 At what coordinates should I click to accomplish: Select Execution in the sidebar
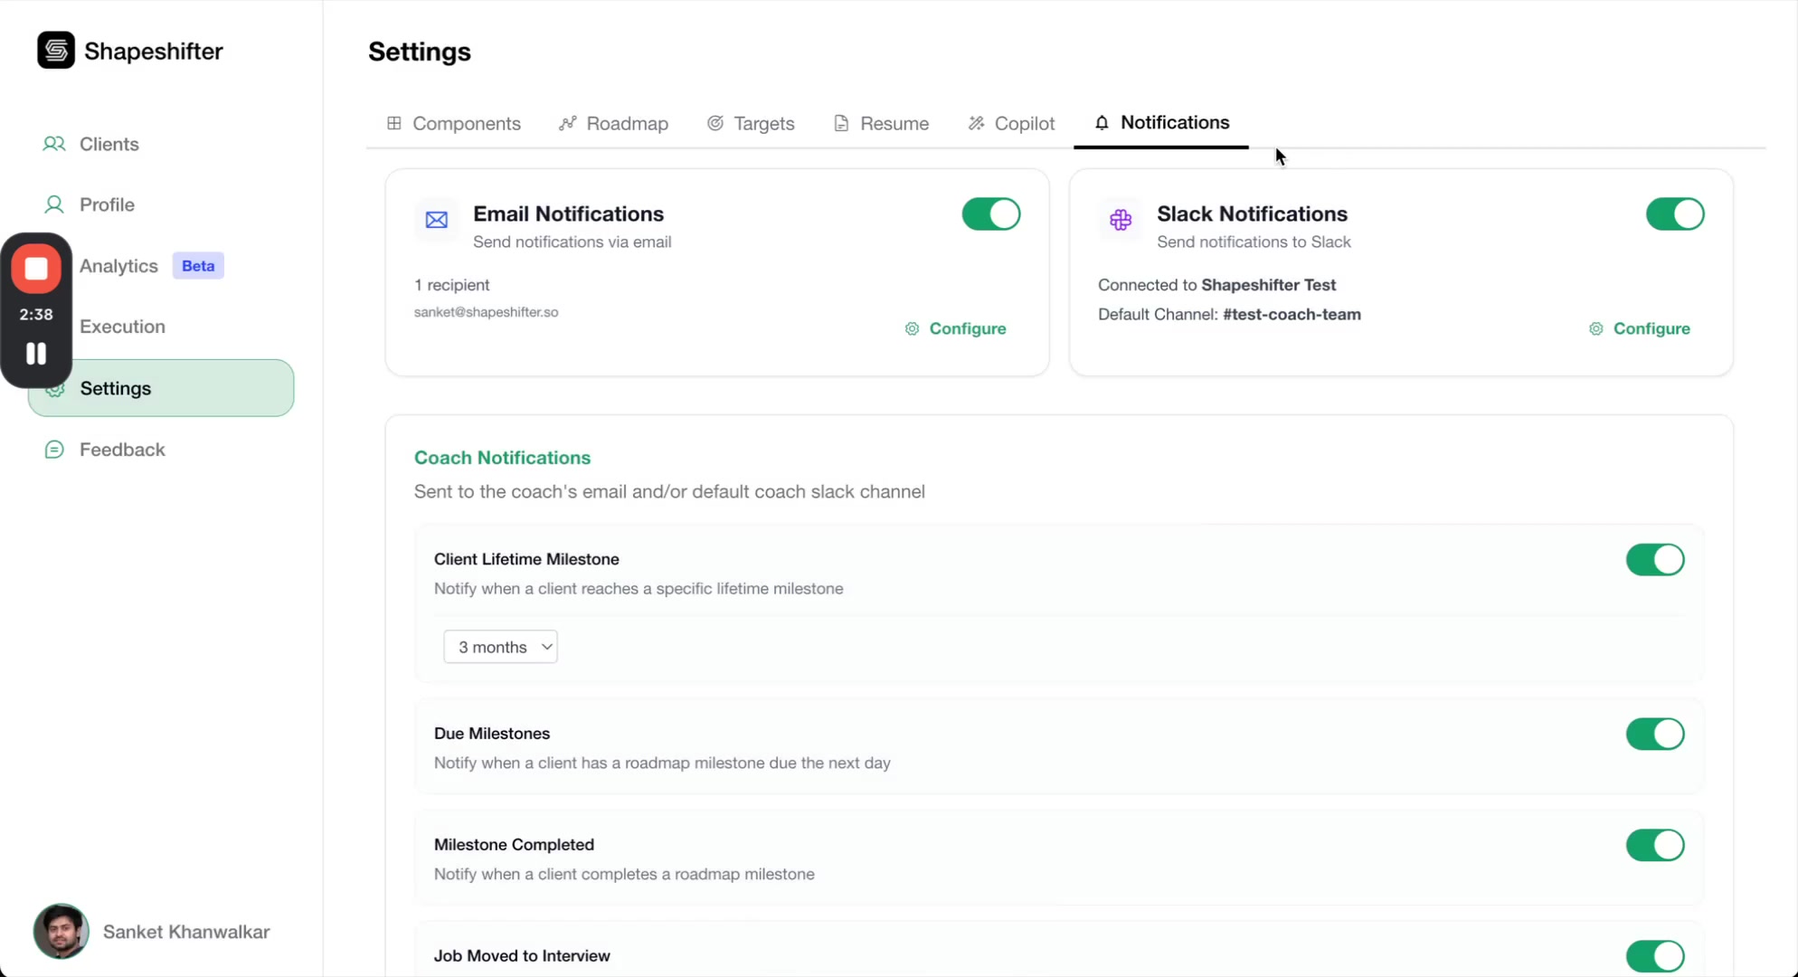[x=123, y=327]
